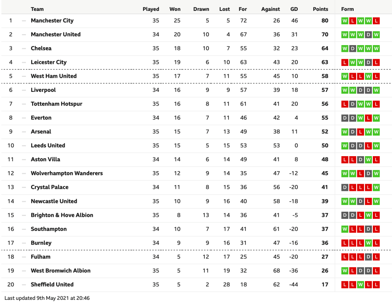
Task: Click the Points column header
Action: (x=320, y=9)
